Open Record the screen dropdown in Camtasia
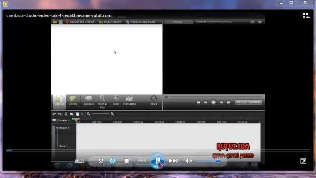Screen dimensions: 316x178 click(81, 22)
